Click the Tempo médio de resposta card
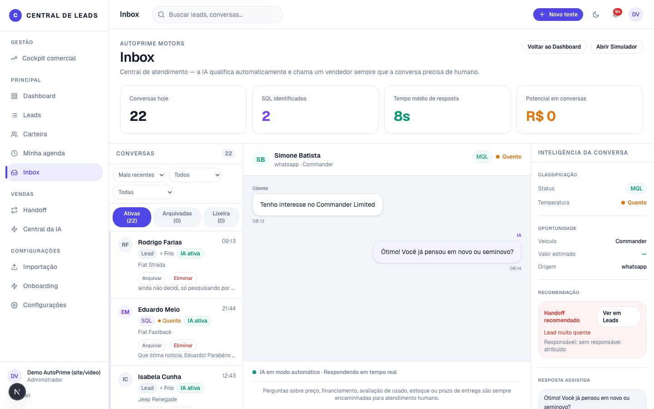Viewport: 654px width, 409px height. (447, 110)
